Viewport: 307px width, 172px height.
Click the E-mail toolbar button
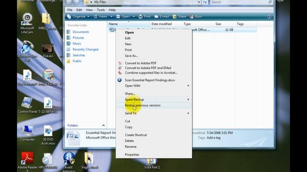162,17
